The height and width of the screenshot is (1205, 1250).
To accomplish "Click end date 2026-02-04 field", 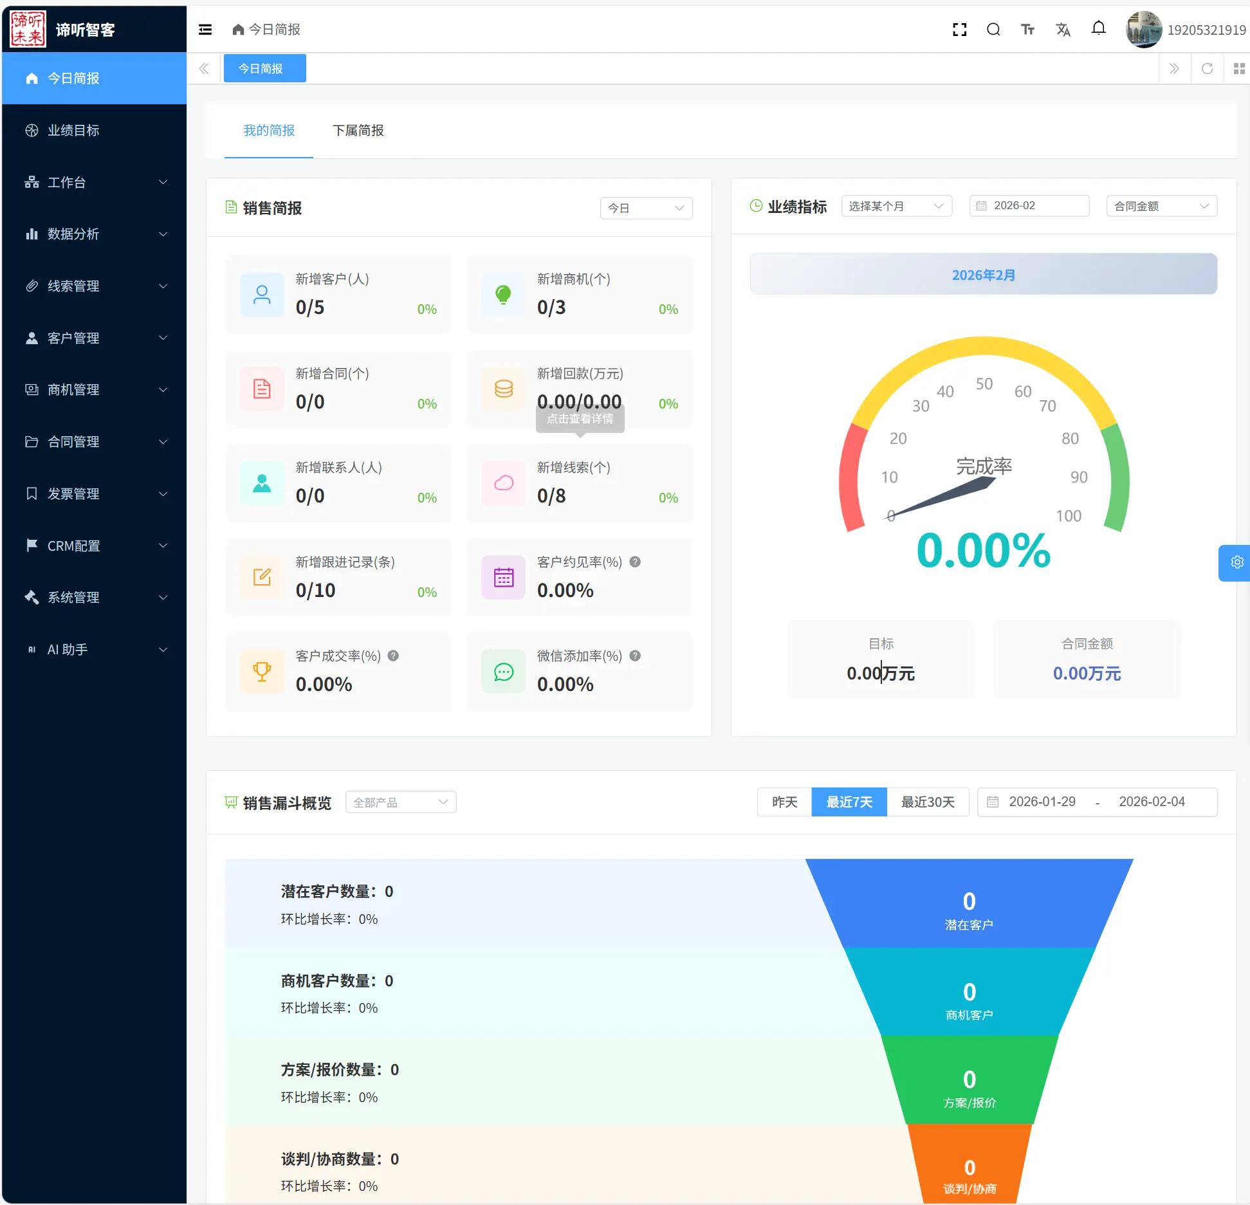I will coord(1152,802).
